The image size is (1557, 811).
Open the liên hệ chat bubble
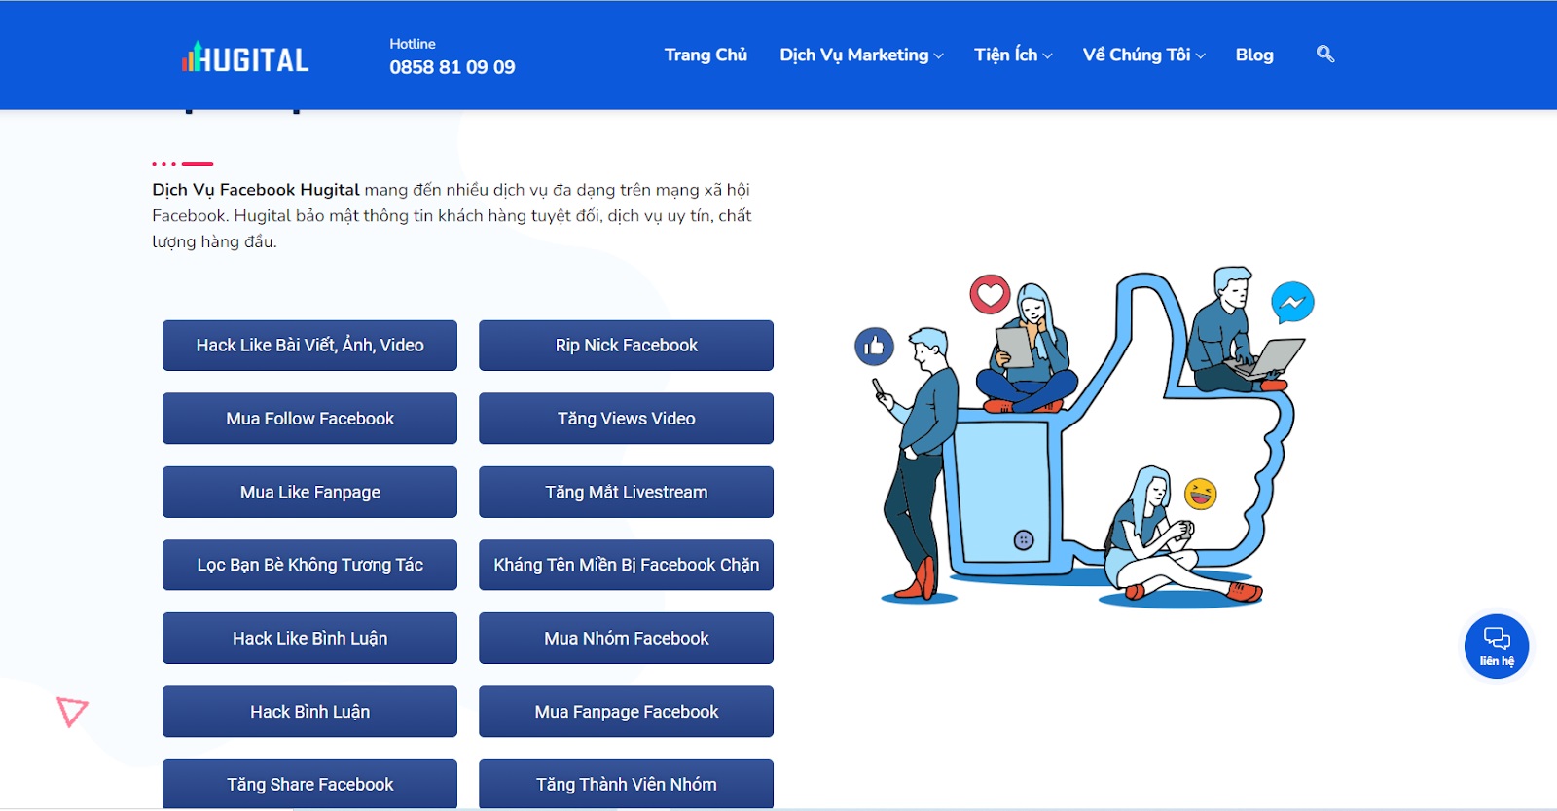[1497, 645]
